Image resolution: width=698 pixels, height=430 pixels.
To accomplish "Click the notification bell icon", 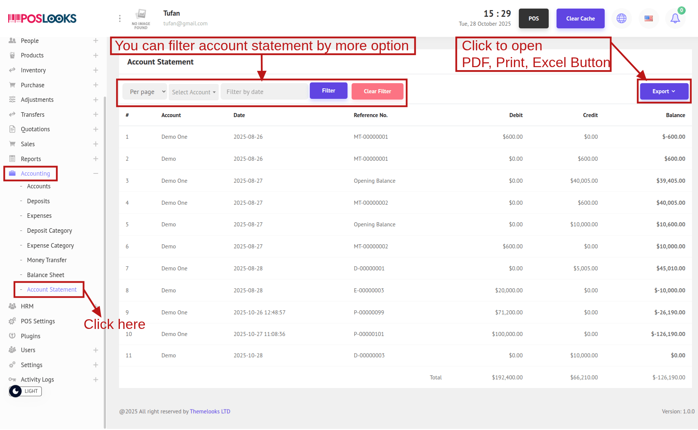I will tap(675, 18).
